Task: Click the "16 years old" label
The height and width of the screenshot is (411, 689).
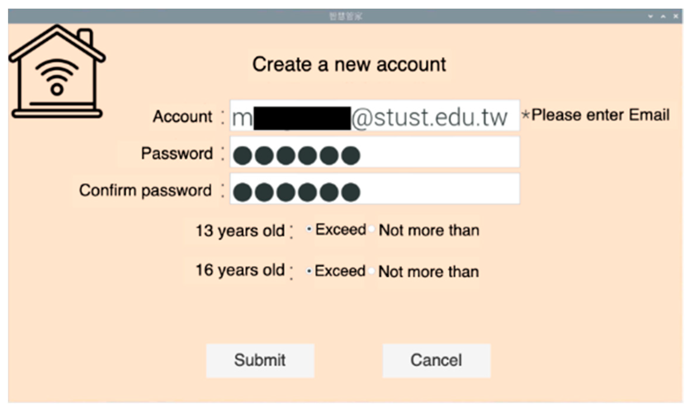Action: pos(240,270)
